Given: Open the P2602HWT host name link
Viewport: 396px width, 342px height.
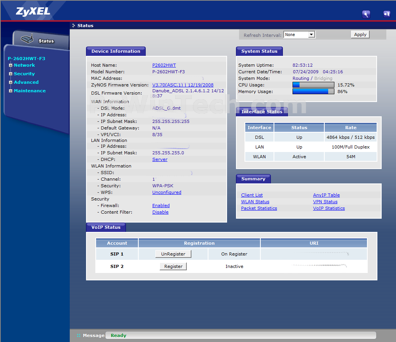Looking at the screenshot, I should tap(164, 65).
